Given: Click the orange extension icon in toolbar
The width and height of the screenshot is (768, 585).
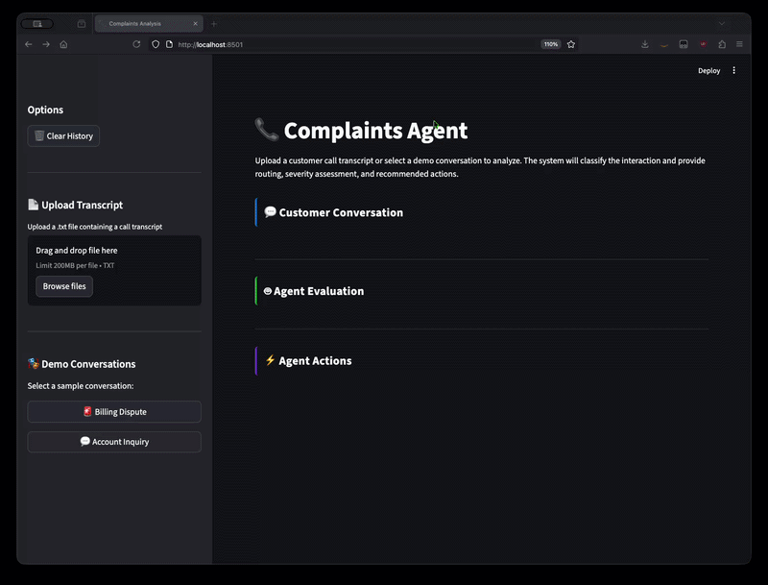Looking at the screenshot, I should (x=664, y=44).
